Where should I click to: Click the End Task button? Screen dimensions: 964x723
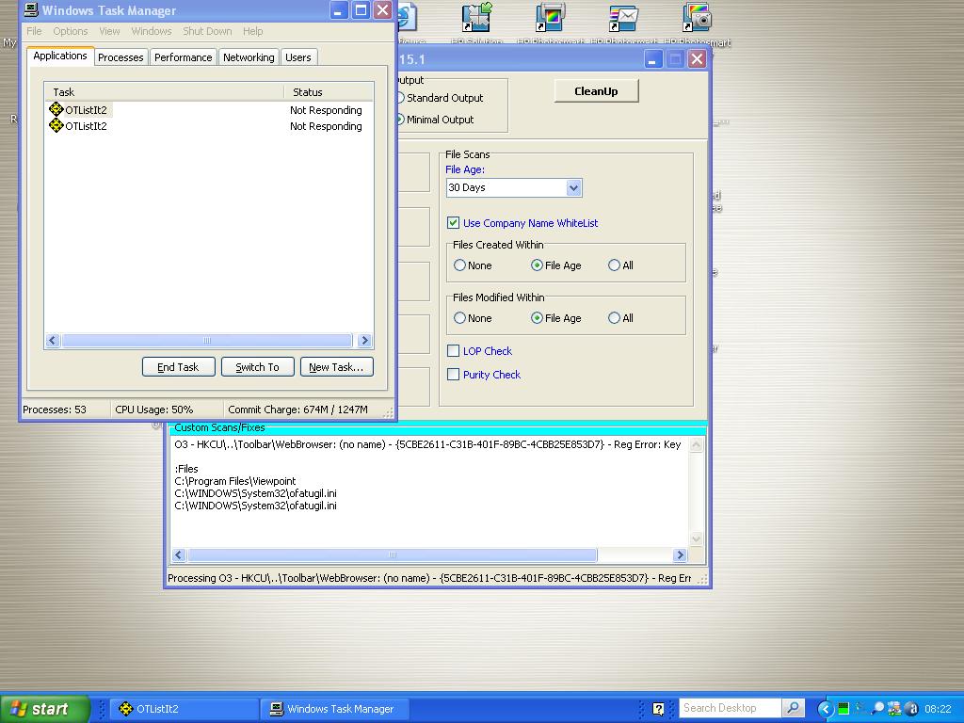pyautogui.click(x=178, y=367)
